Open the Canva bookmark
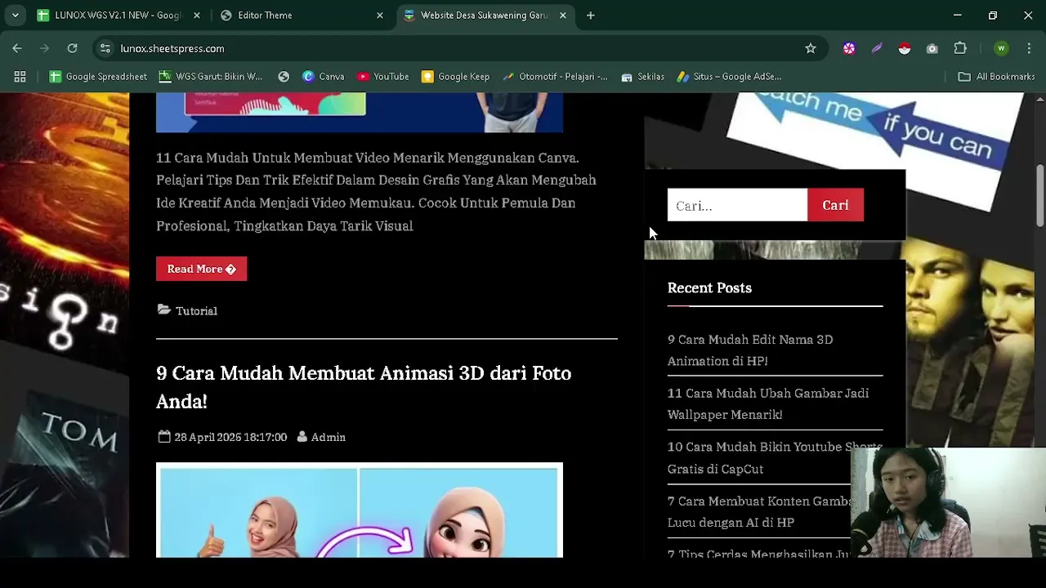The width and height of the screenshot is (1046, 588). pyautogui.click(x=323, y=77)
